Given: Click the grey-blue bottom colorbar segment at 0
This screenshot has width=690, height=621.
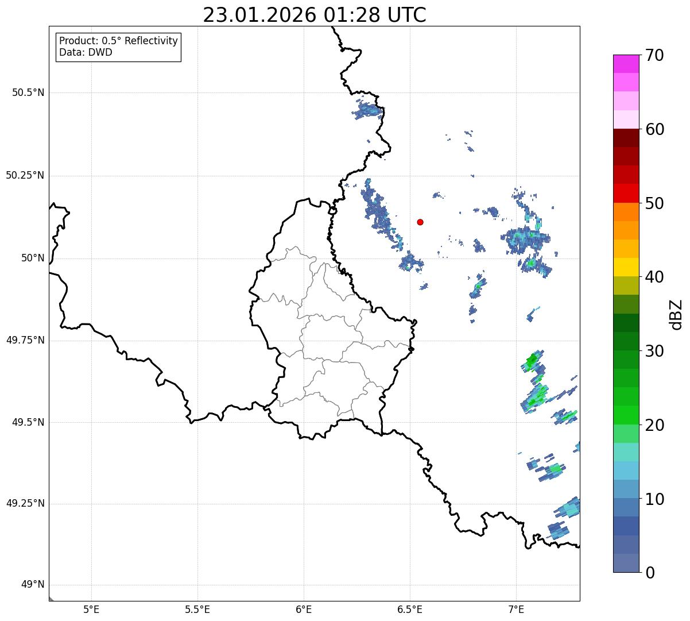Looking at the screenshot, I should point(626,563).
